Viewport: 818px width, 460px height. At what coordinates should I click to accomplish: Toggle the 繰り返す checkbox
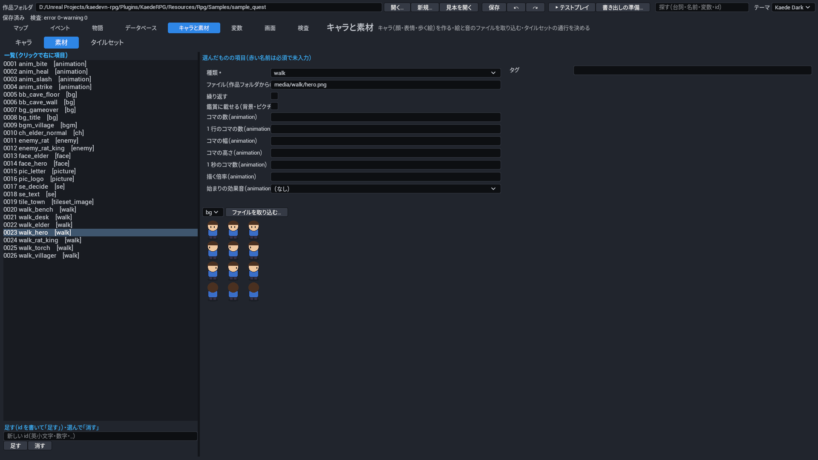pyautogui.click(x=274, y=96)
